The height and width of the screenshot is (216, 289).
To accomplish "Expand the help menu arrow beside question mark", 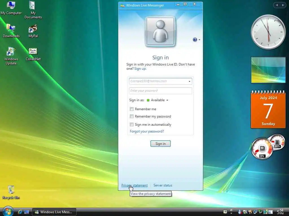I will click(199, 40).
